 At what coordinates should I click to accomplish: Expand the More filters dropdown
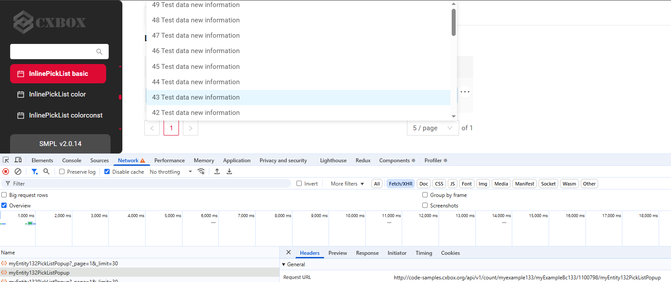(347, 184)
